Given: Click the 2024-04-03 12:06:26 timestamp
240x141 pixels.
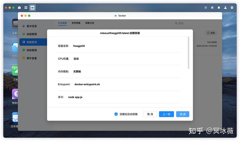Looking at the screenshot, I should (207, 46).
